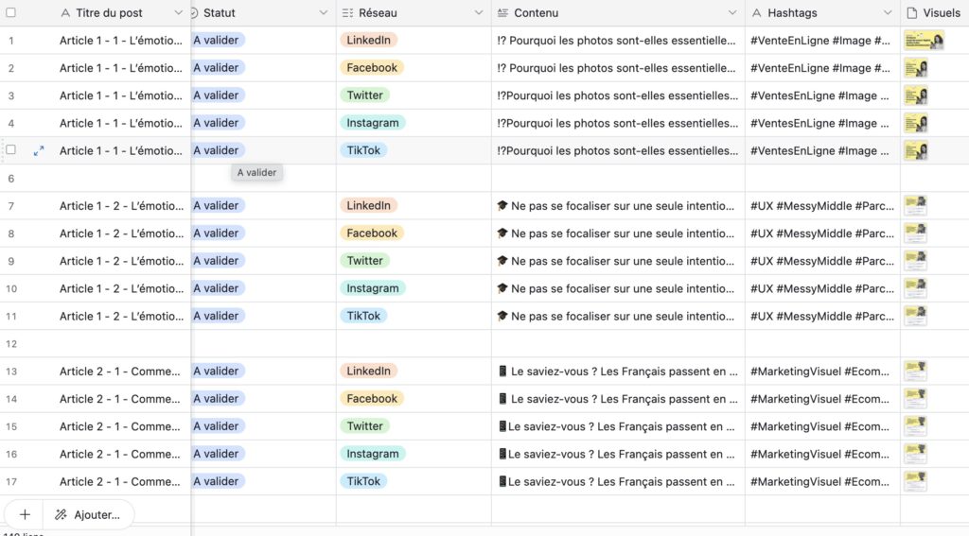The width and height of the screenshot is (969, 536).
Task: Select the title cell in row 13
Action: [x=120, y=372]
